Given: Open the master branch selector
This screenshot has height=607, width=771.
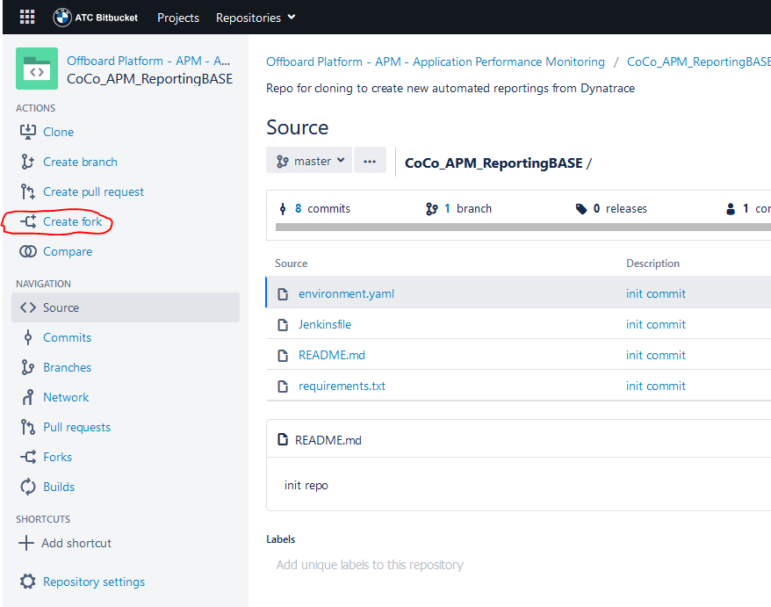Looking at the screenshot, I should pyautogui.click(x=309, y=160).
